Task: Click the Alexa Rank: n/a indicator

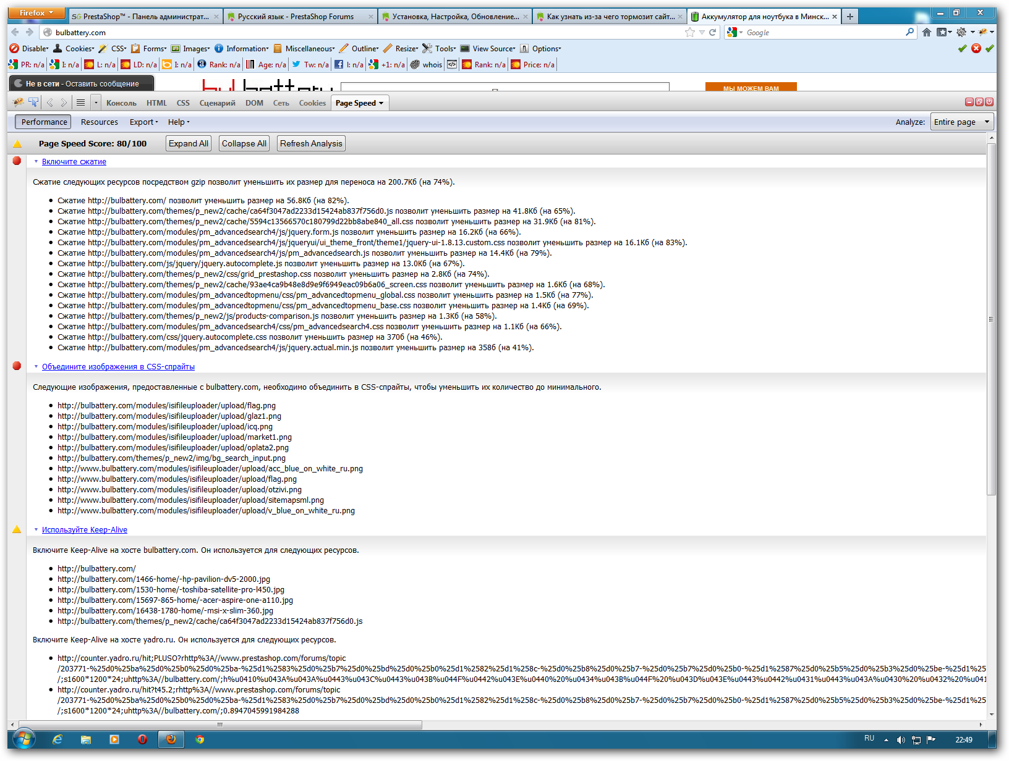Action: click(219, 64)
